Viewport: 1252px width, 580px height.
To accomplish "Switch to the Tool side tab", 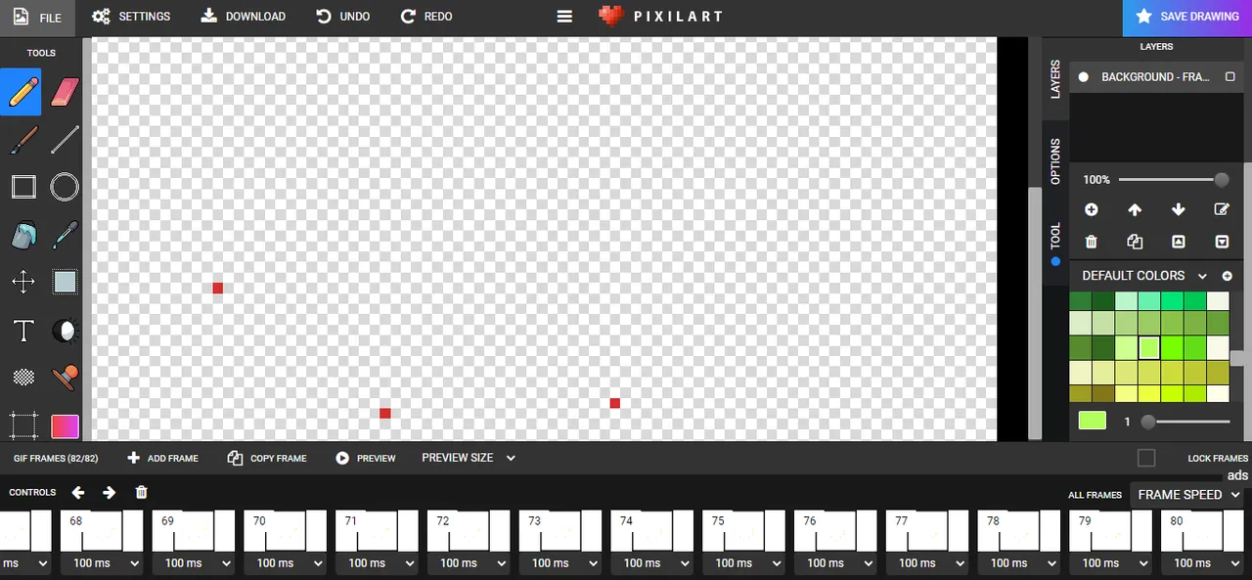I will [1055, 243].
